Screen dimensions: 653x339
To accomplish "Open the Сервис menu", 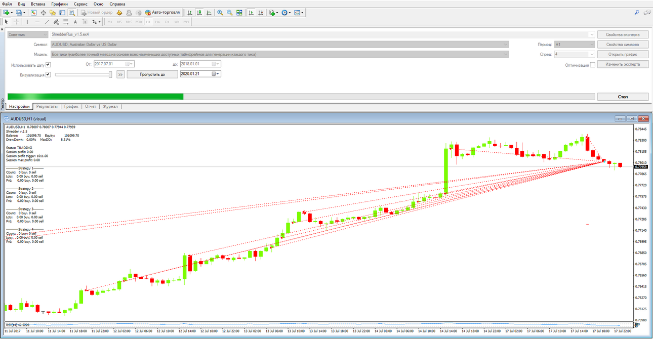I will coord(80,4).
